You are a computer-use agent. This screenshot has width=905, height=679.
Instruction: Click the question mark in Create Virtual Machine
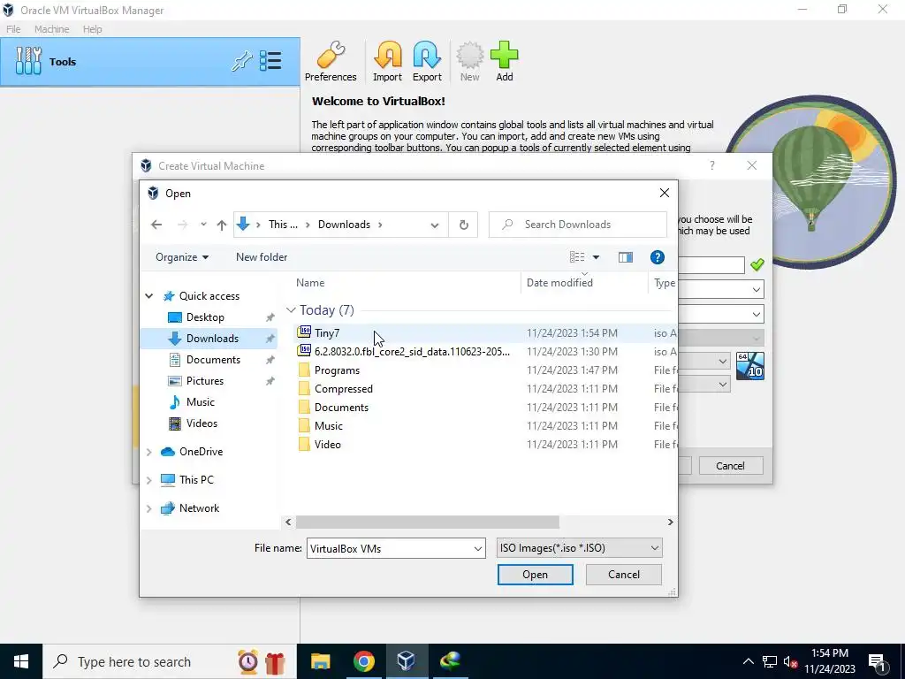tap(711, 165)
